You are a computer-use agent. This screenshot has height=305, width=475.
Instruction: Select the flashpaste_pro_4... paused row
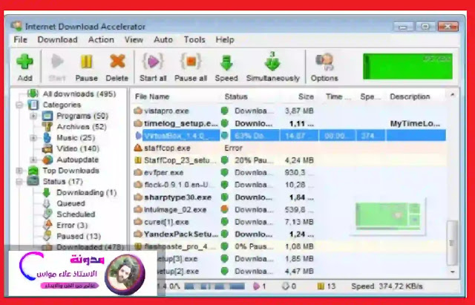[289, 246]
